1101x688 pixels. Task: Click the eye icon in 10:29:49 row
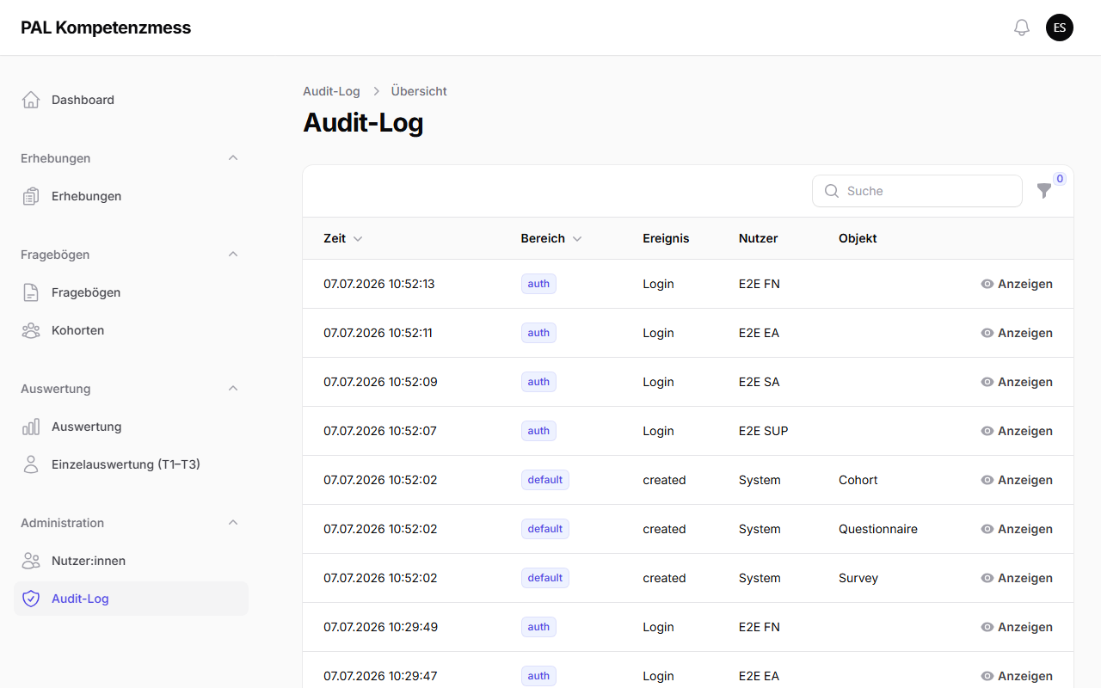coord(987,627)
